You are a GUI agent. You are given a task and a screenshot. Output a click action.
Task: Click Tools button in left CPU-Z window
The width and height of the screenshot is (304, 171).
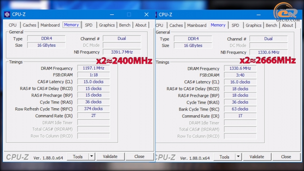[x=78, y=157]
